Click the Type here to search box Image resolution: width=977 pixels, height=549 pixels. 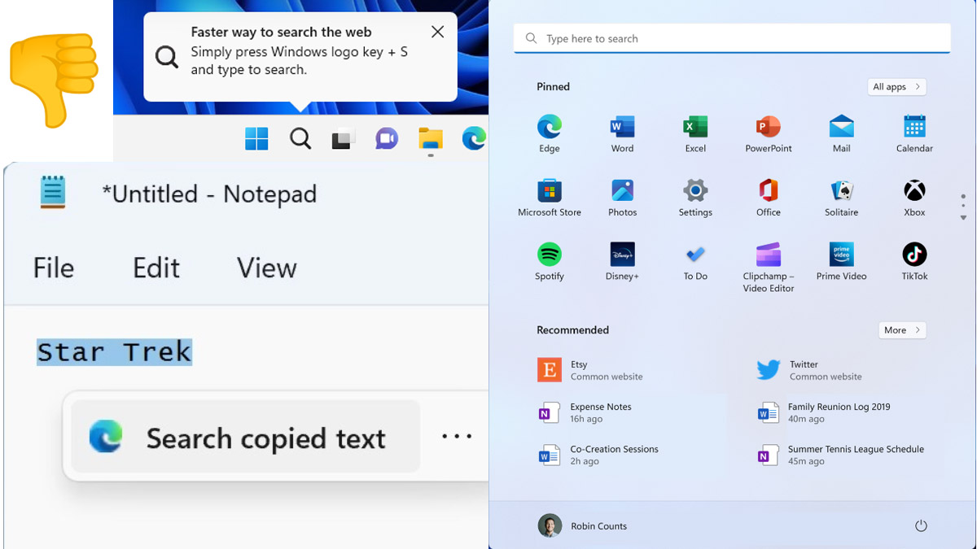[732, 38]
